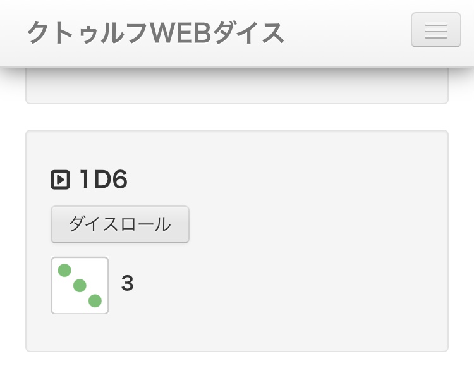Expand the collapsed navbar with the three-line toggle

pos(435,30)
